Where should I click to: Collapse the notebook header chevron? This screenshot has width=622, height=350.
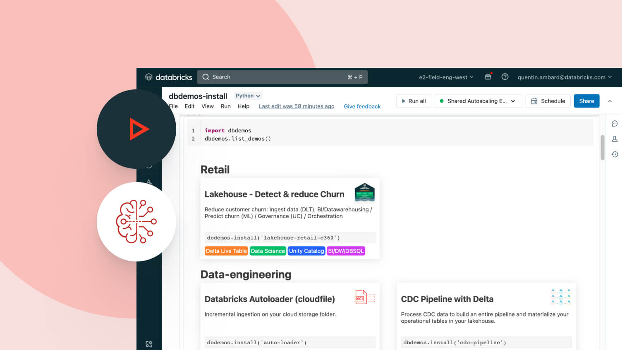[x=610, y=101]
